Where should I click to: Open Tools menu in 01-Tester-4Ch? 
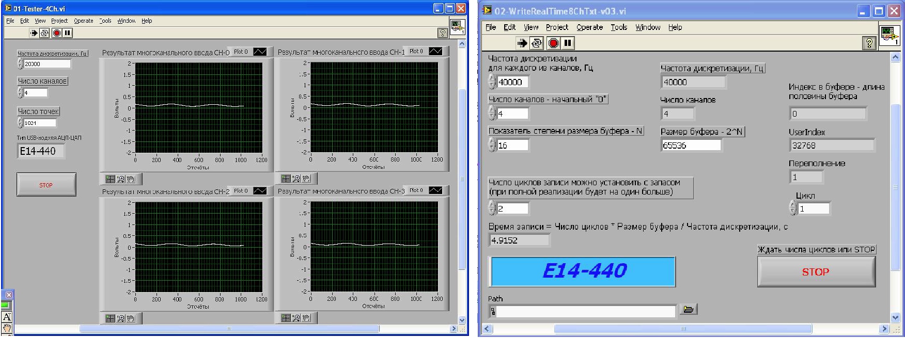click(105, 21)
